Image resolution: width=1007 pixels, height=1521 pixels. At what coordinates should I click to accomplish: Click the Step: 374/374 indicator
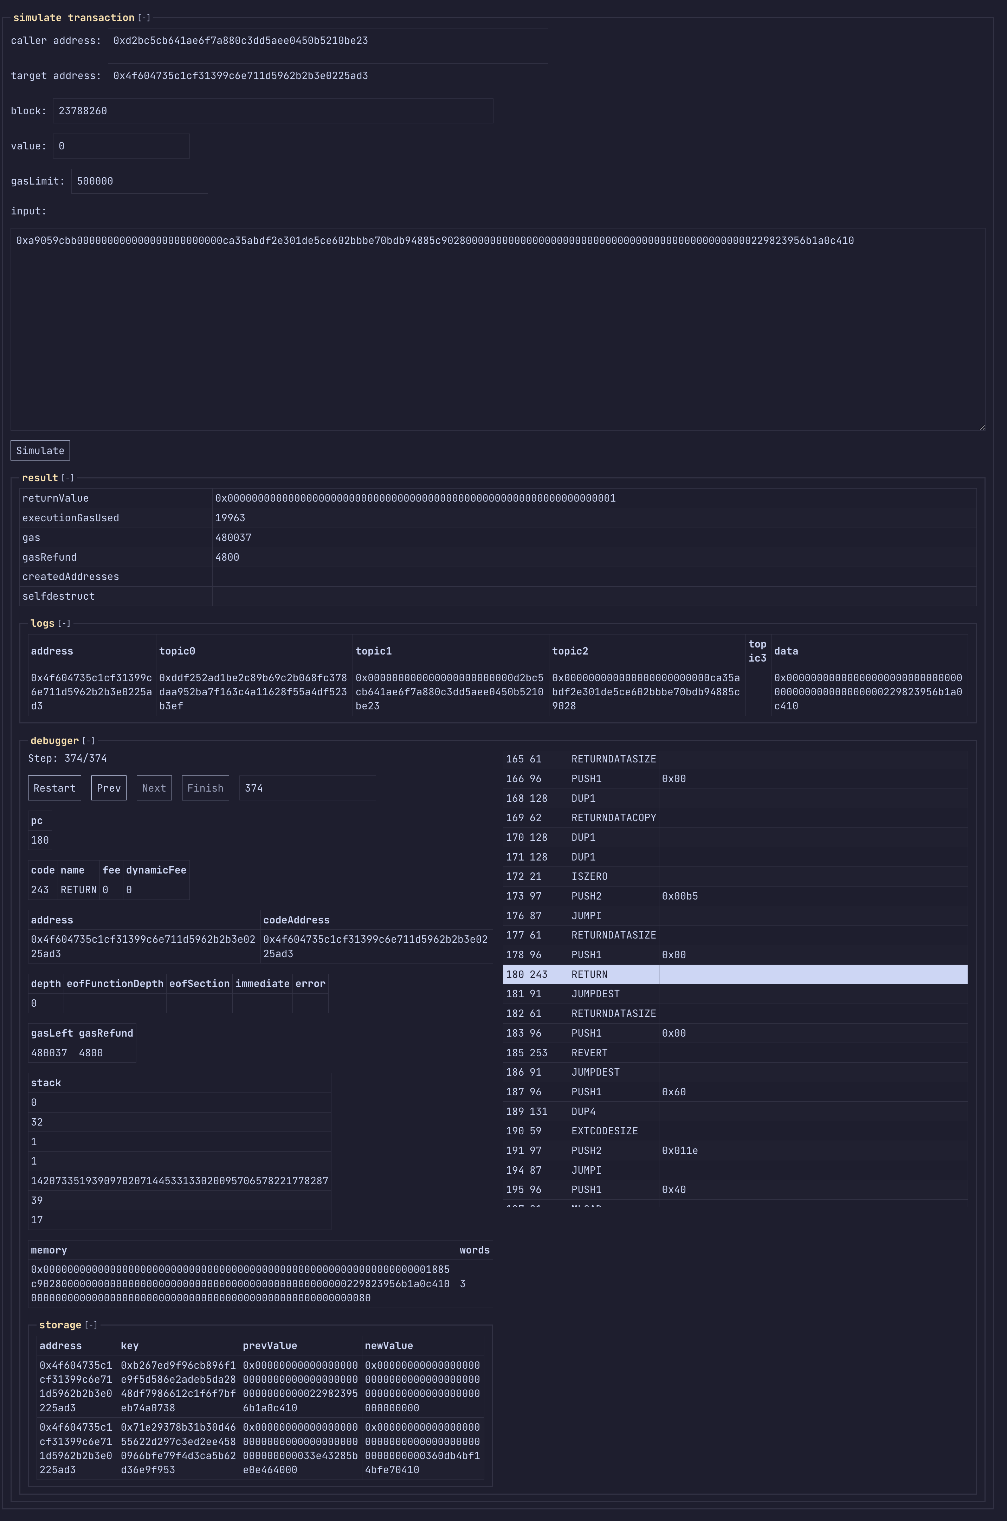pos(67,759)
